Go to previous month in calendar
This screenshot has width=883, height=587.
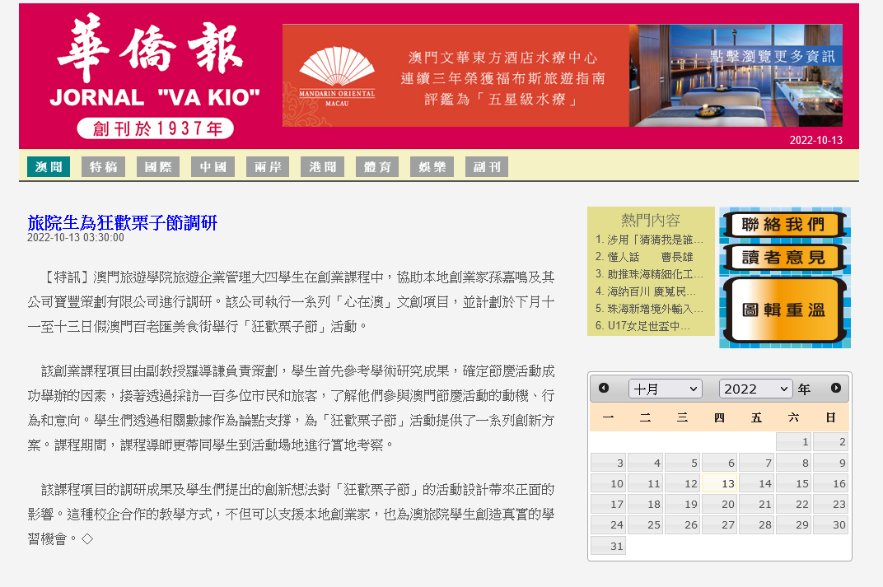click(604, 389)
